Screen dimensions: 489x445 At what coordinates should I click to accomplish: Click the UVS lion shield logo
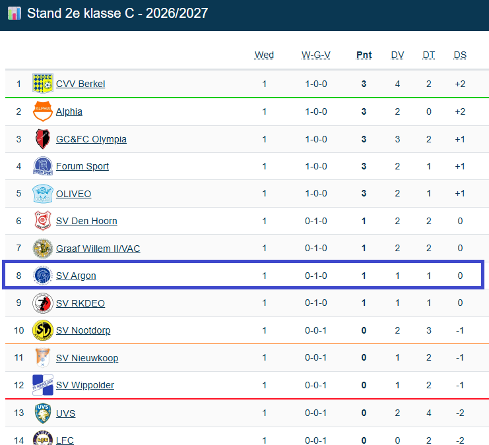tap(43, 413)
